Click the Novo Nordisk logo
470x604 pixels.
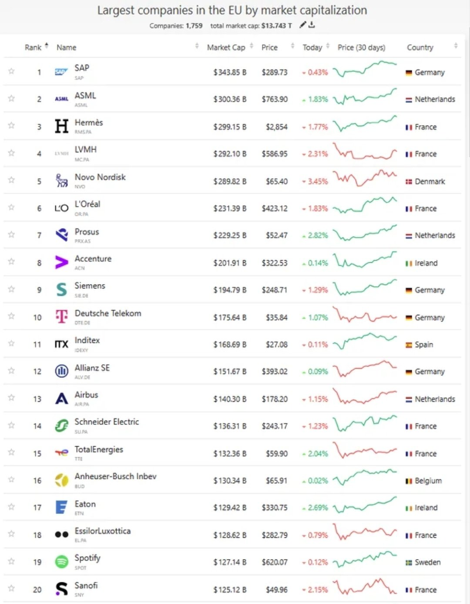point(61,180)
